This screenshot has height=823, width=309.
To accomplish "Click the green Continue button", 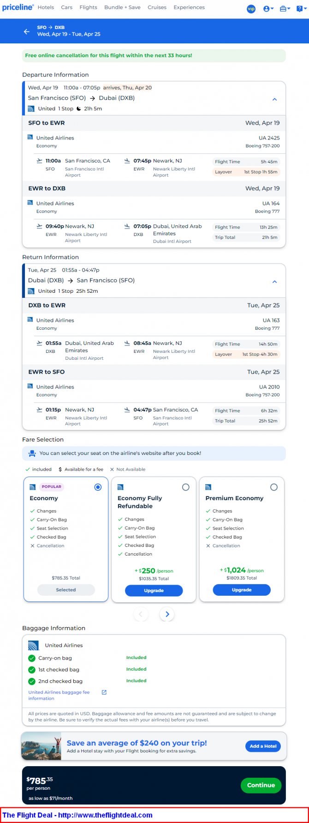I will [261, 785].
